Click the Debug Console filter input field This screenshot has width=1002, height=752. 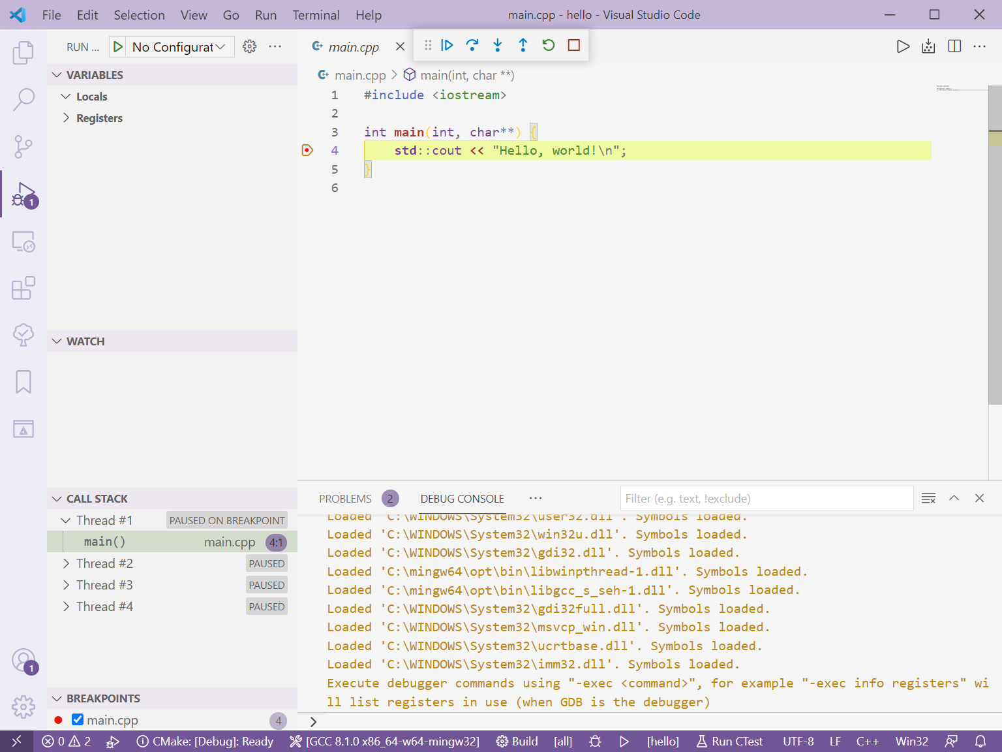pyautogui.click(x=767, y=497)
